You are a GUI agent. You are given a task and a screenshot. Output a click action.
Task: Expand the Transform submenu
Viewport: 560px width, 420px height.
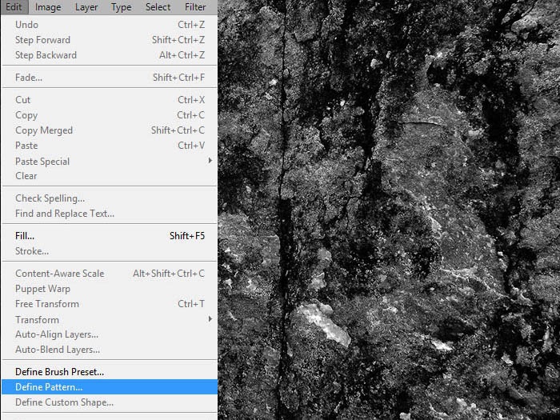click(110, 319)
